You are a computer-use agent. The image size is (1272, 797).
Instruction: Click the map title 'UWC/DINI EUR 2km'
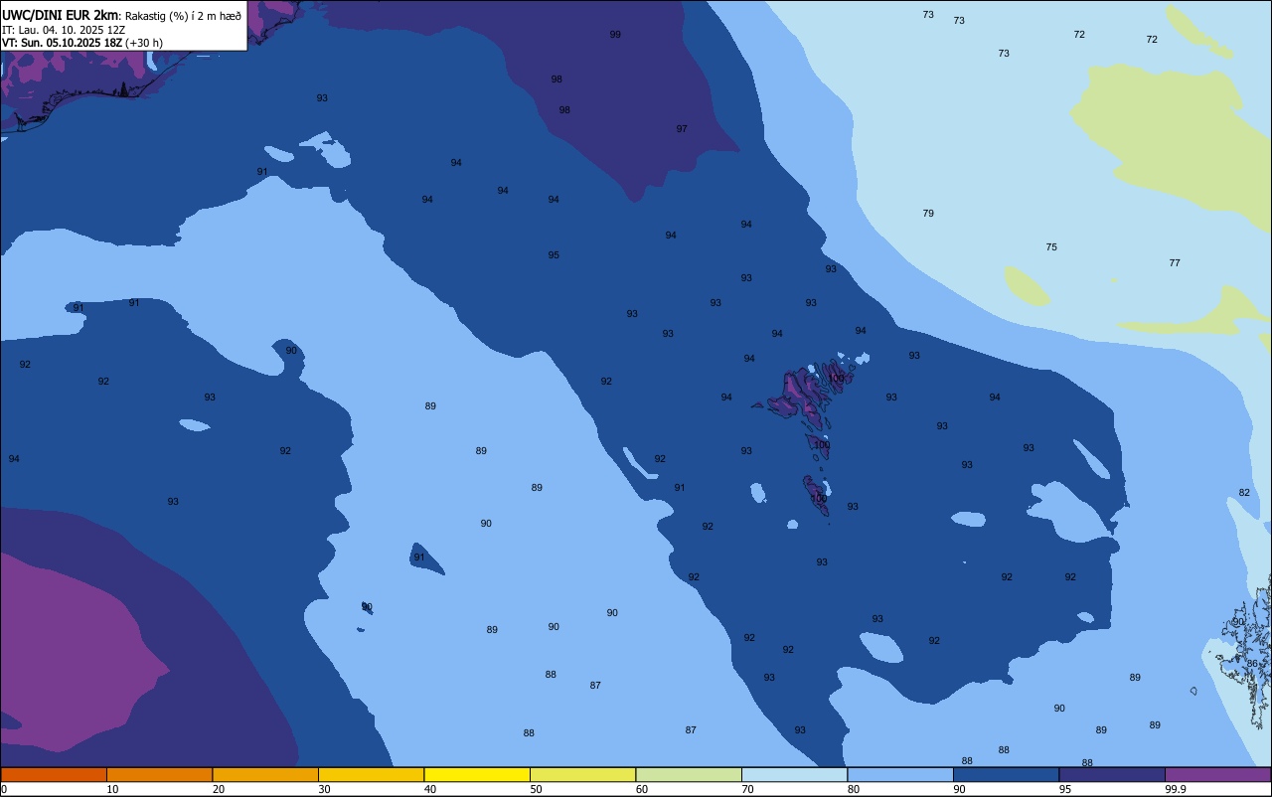pos(60,15)
